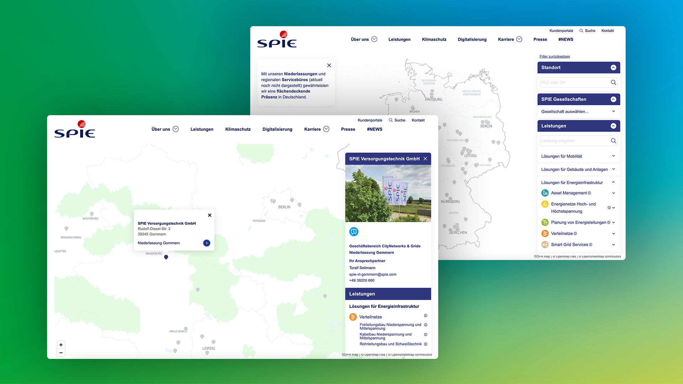Click the yellow Energienetze Hoch- und Höchstspannung icon
Screen dimensions: 683x384
click(x=545, y=204)
